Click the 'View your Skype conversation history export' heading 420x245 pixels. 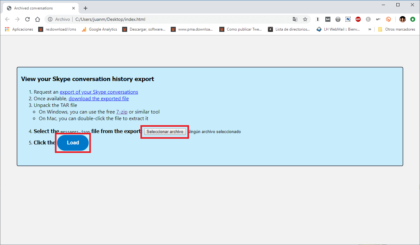click(x=88, y=79)
